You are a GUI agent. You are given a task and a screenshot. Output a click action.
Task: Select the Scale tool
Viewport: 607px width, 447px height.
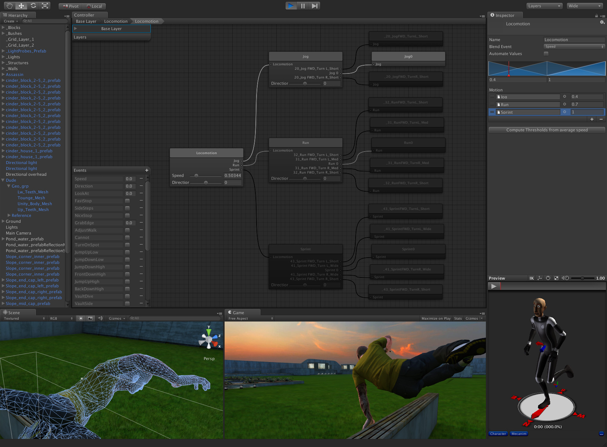pos(45,6)
